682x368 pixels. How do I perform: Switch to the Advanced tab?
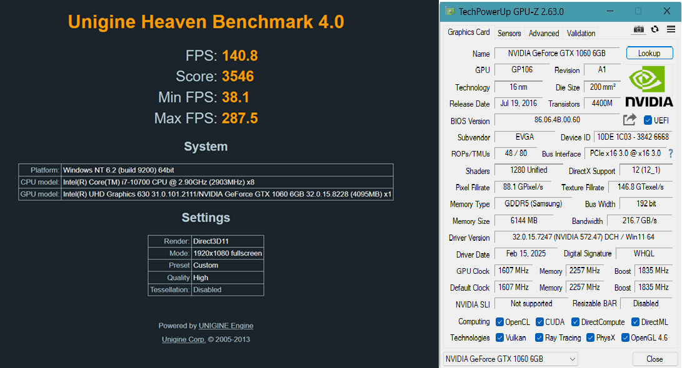(544, 33)
